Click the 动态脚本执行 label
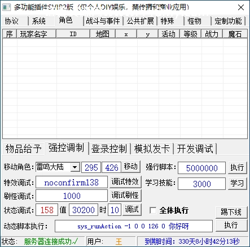The image size is (250, 247). 25,226
